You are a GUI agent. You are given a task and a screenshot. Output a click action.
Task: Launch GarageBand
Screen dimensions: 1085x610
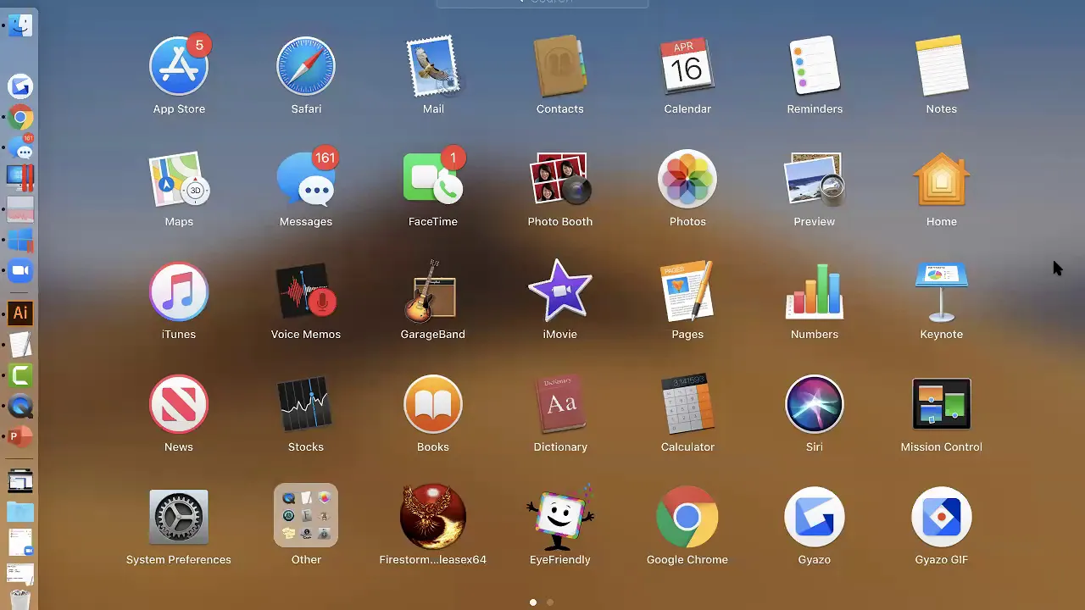tap(433, 291)
